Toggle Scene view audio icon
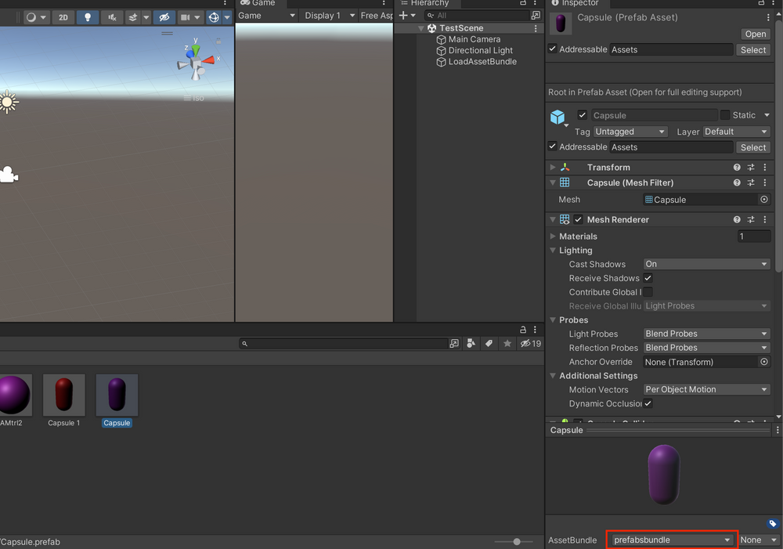 [111, 17]
